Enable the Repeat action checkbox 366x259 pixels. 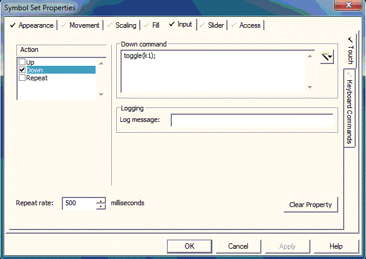pos(22,78)
